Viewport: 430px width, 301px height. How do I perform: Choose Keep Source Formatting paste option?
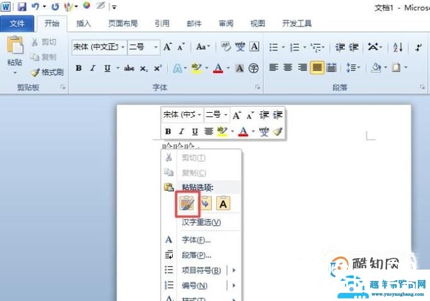(x=187, y=204)
